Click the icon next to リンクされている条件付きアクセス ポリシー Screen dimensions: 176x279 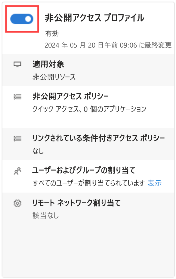[18, 138]
